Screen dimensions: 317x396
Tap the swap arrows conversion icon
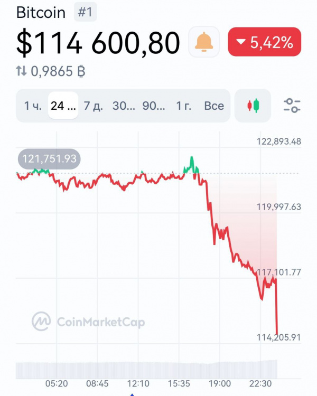[x=22, y=72]
